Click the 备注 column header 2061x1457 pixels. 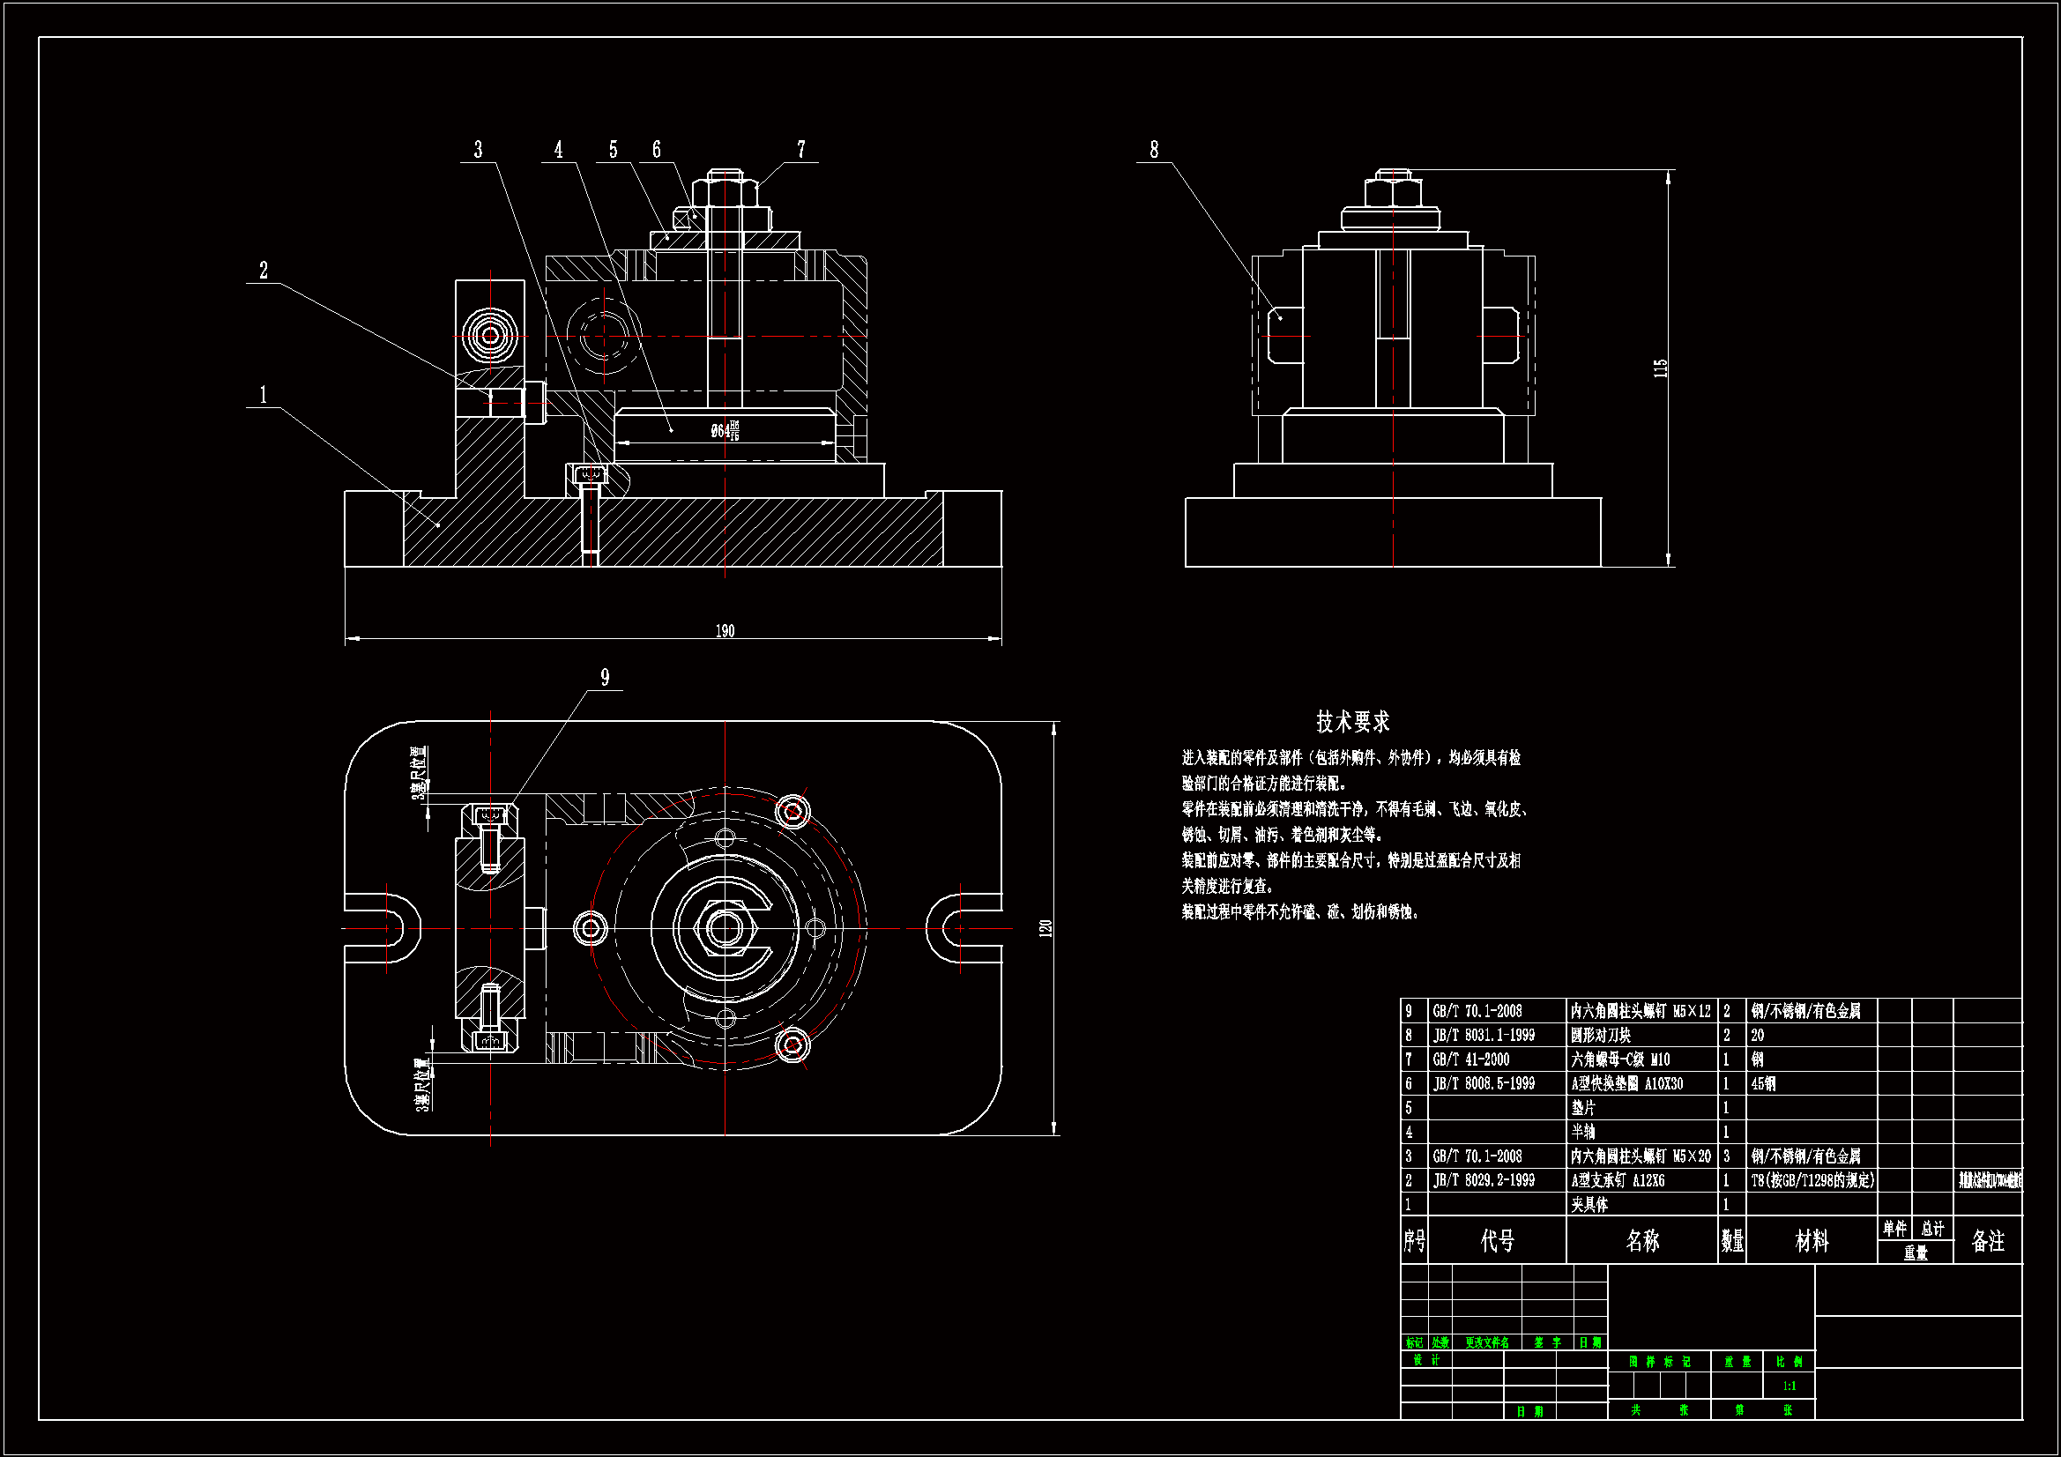coord(1987,1241)
